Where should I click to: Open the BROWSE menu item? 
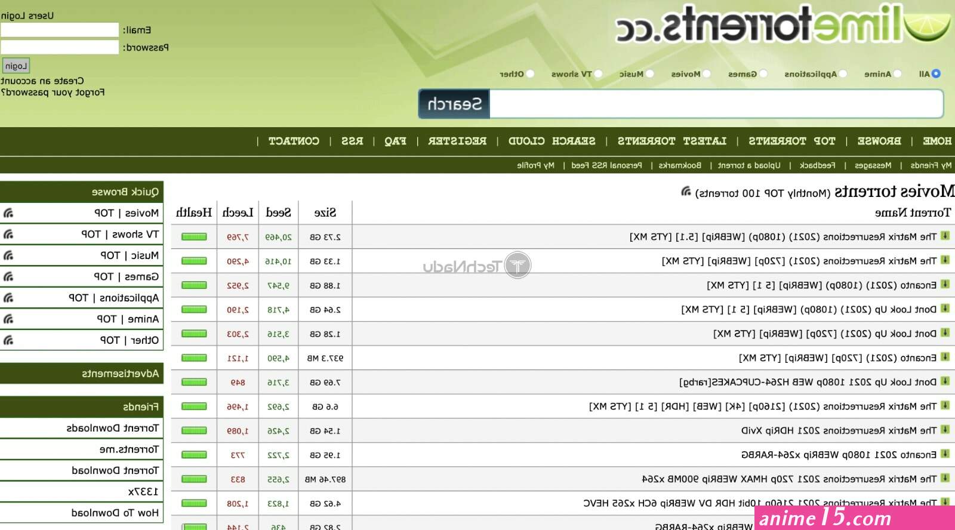point(879,141)
